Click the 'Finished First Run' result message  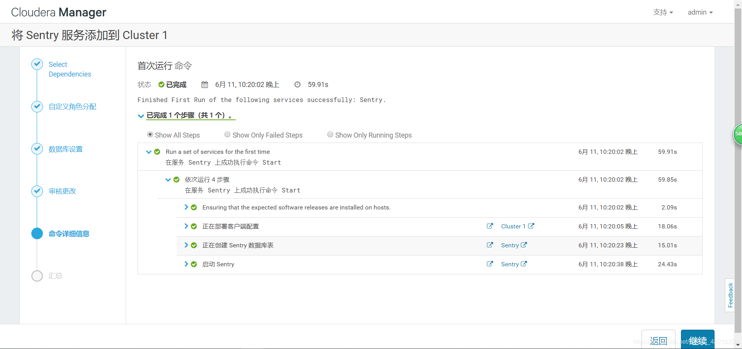click(x=262, y=100)
